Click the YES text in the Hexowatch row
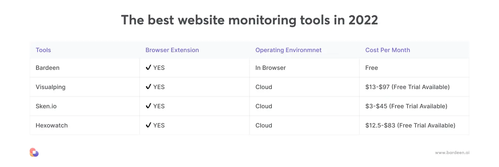The height and width of the screenshot is (167, 499). pyautogui.click(x=159, y=125)
